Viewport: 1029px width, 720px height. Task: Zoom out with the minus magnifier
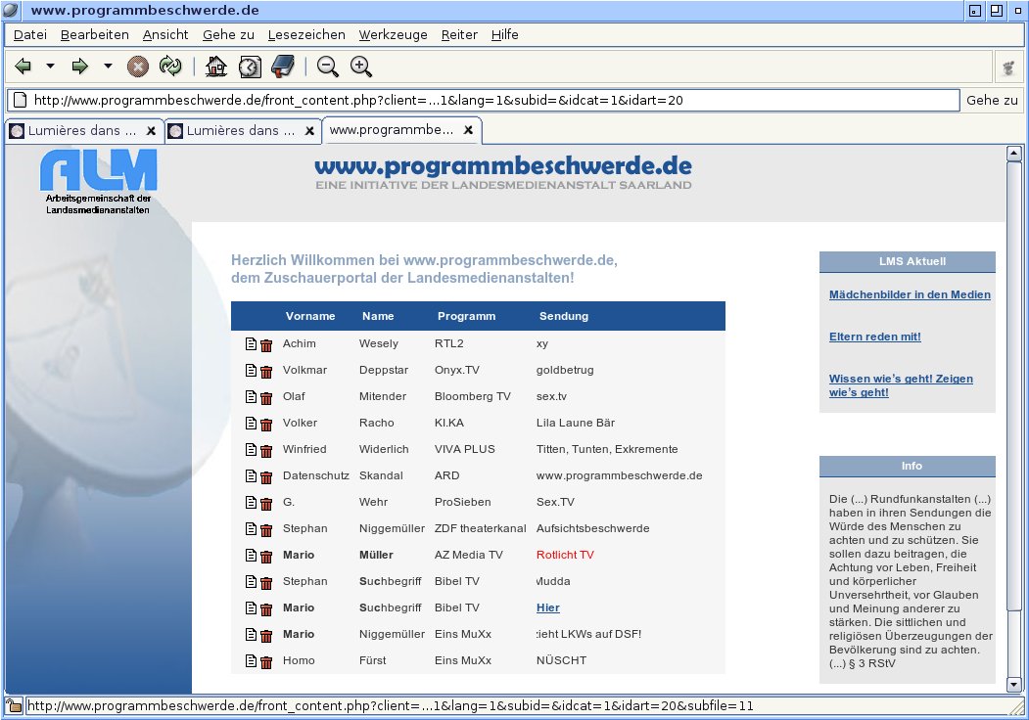point(327,67)
